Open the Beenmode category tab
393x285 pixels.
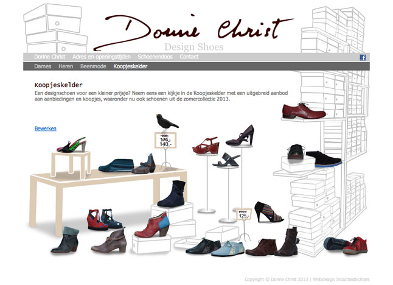[93, 66]
